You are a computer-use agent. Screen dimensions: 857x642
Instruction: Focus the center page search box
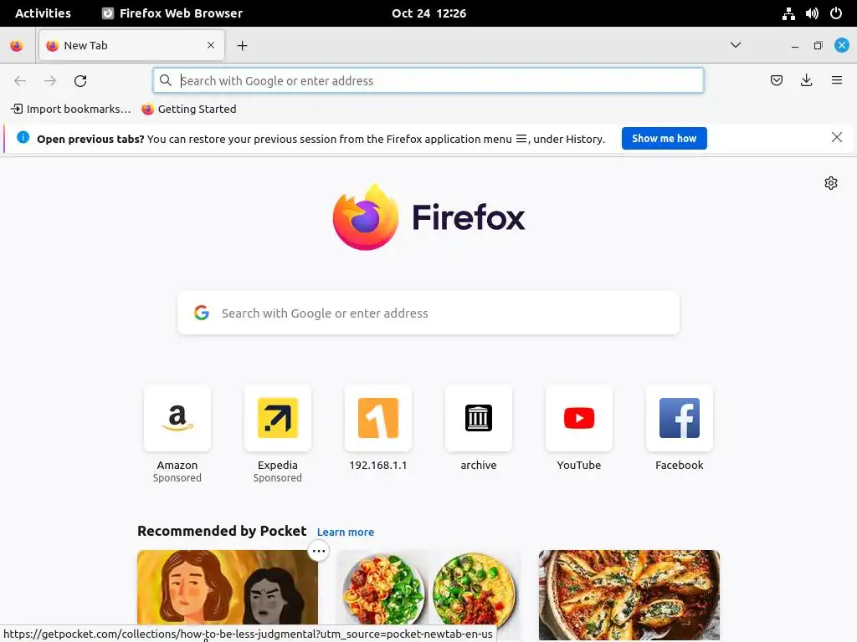click(428, 313)
